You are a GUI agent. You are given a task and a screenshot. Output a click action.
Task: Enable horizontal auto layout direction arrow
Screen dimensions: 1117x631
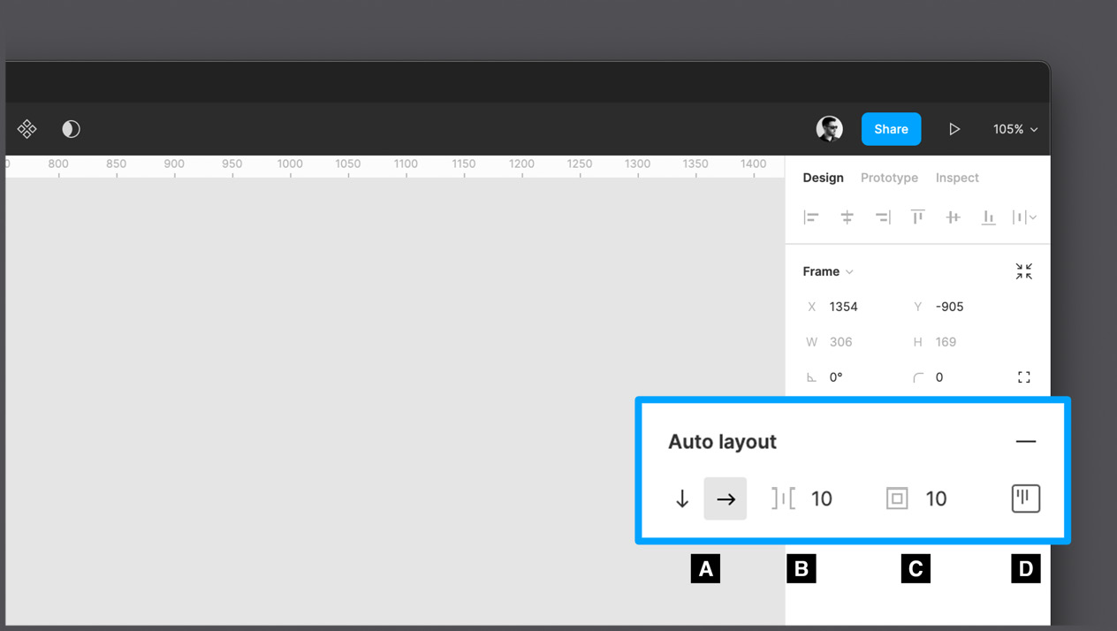coord(725,498)
